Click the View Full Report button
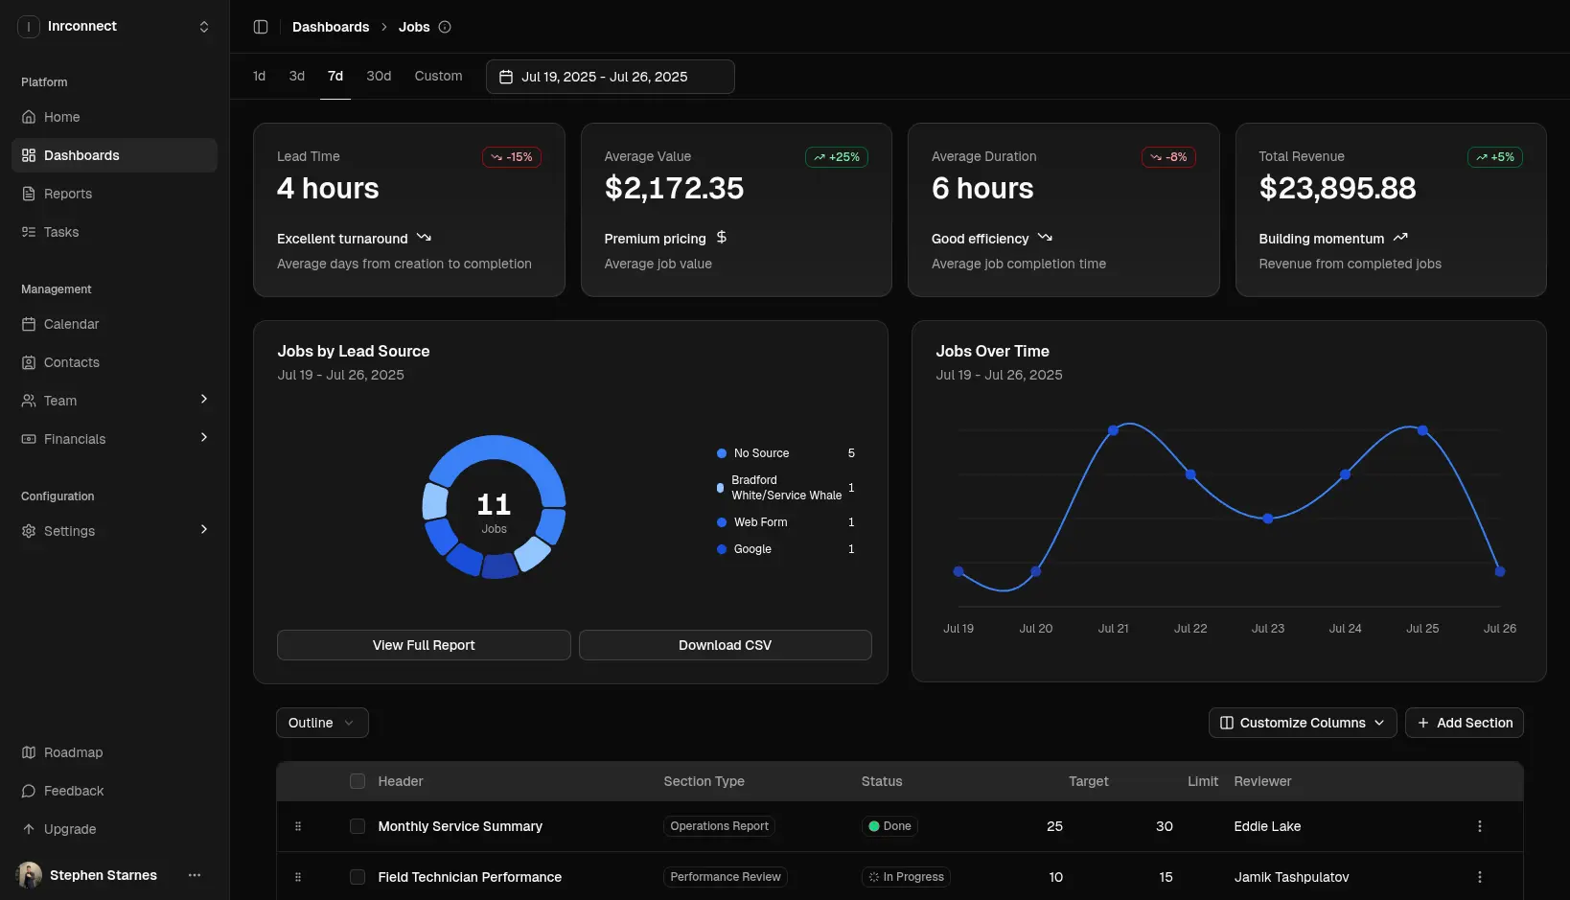Viewport: 1570px width, 900px height. pyautogui.click(x=423, y=645)
